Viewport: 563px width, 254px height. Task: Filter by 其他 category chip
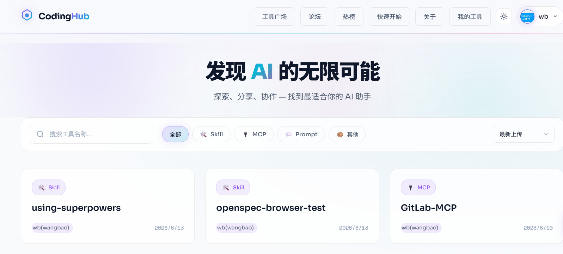347,134
